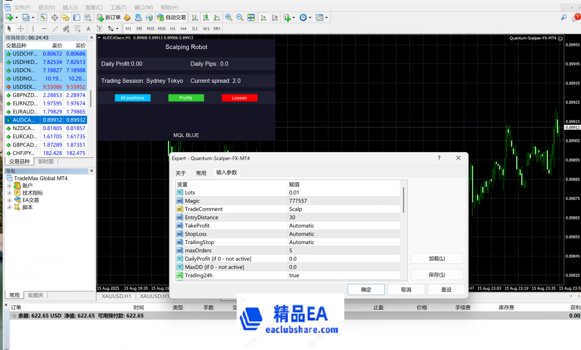Switch to the 常用 tab in Expert dialog

[201, 173]
